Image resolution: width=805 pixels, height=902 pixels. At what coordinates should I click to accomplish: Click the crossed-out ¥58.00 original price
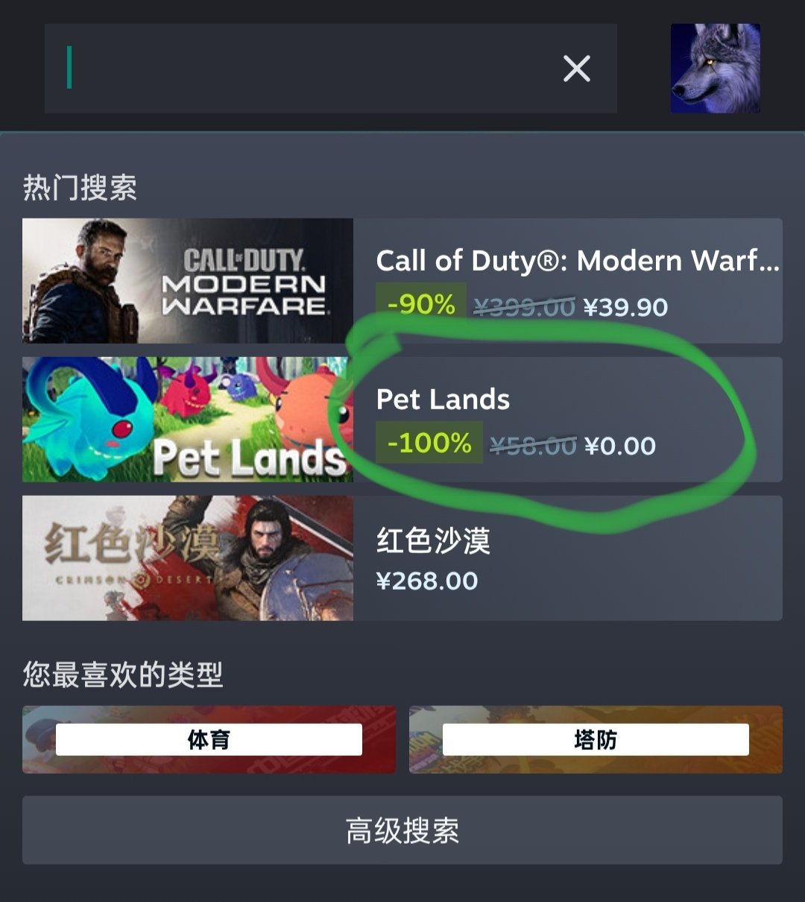533,446
